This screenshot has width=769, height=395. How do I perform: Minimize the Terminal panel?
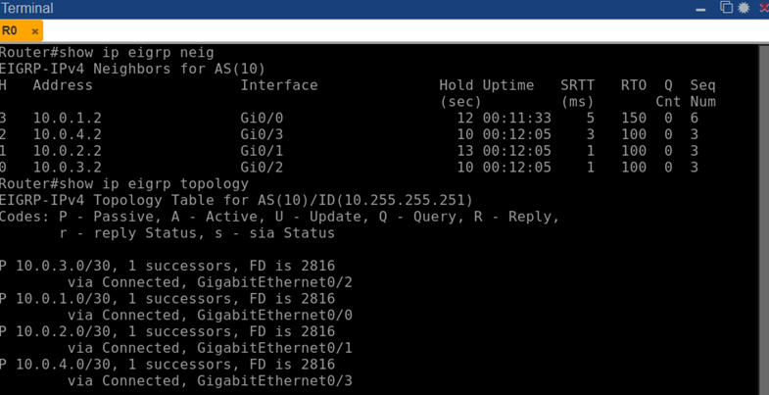point(700,9)
